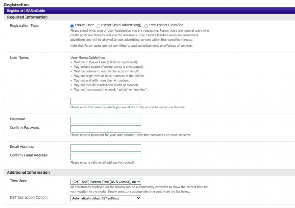Screen dimensions: 295x208
Task: Click 'Note that Forum users are not permitted' note
Action: 131,46
